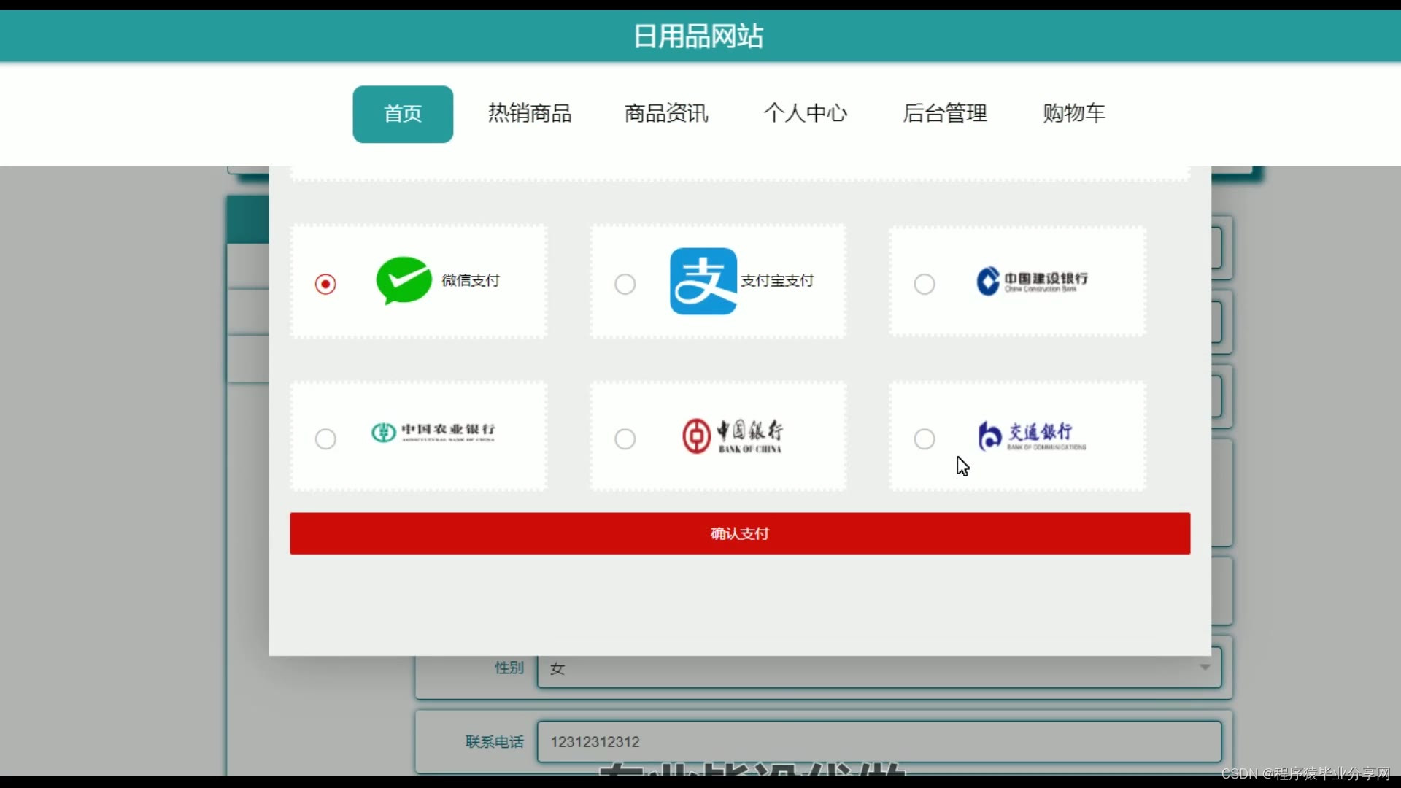Screen dimensions: 1401x788
Task: Click the Bank of China logo
Action: [x=732, y=436]
